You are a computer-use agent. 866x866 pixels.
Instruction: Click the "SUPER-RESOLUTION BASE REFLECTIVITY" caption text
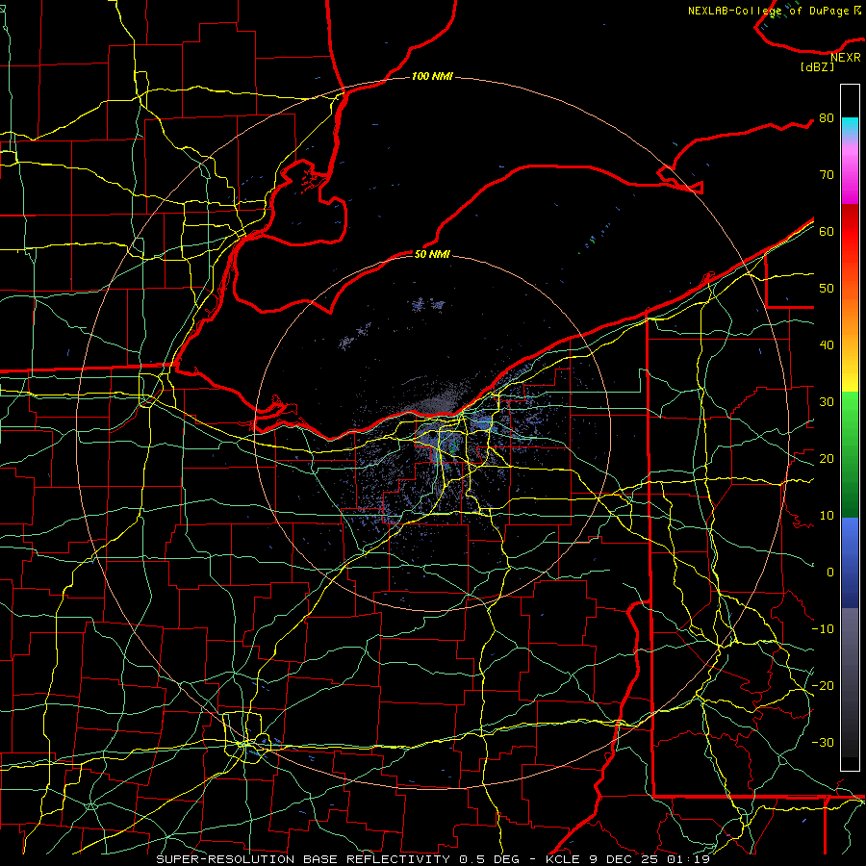click(303, 859)
